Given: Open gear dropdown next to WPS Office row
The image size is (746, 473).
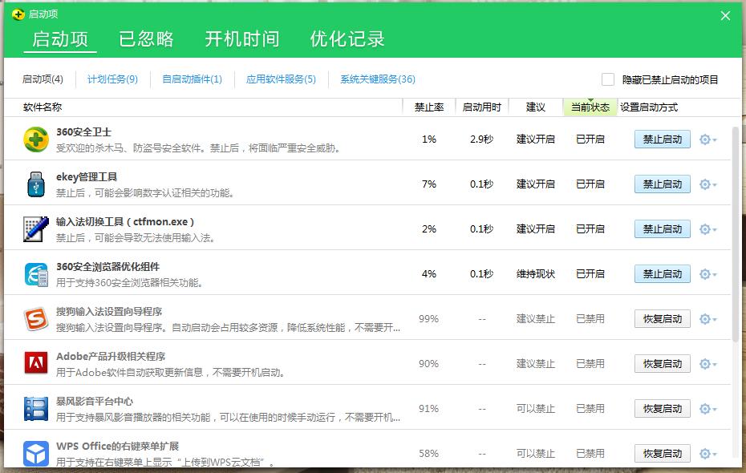Looking at the screenshot, I should pyautogui.click(x=704, y=453).
